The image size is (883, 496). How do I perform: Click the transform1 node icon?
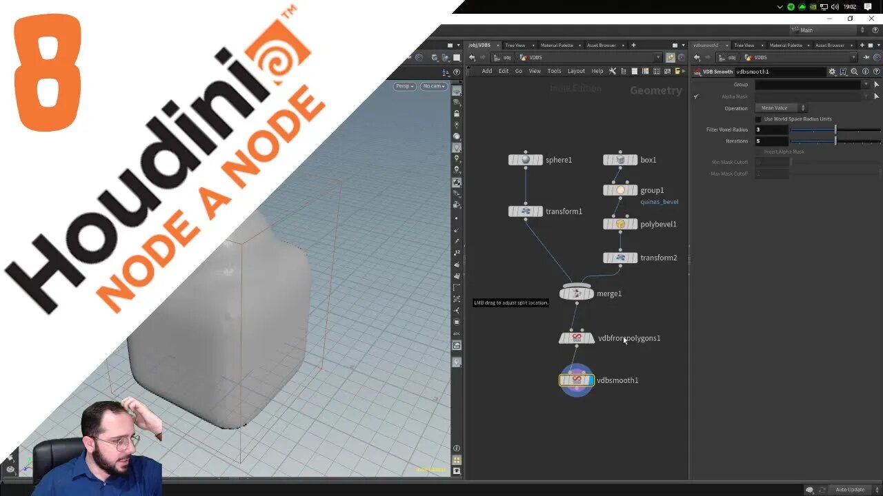(x=526, y=211)
